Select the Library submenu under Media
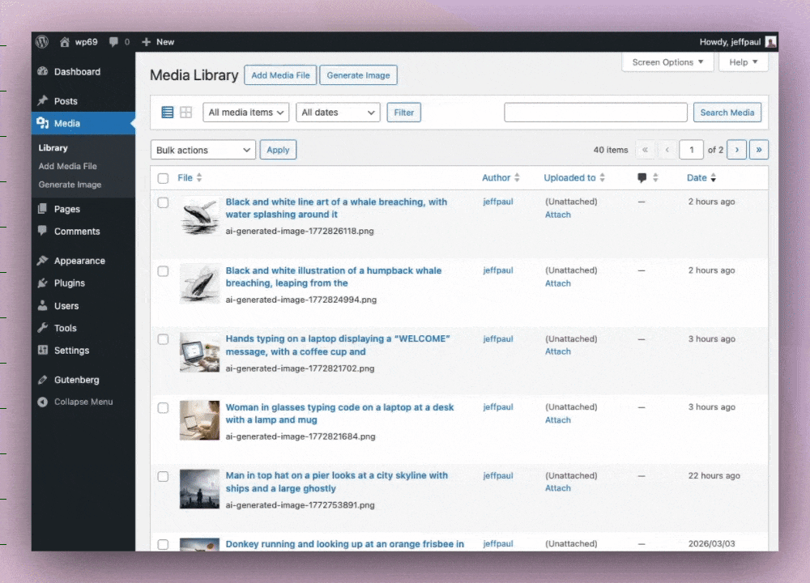 pyautogui.click(x=53, y=147)
